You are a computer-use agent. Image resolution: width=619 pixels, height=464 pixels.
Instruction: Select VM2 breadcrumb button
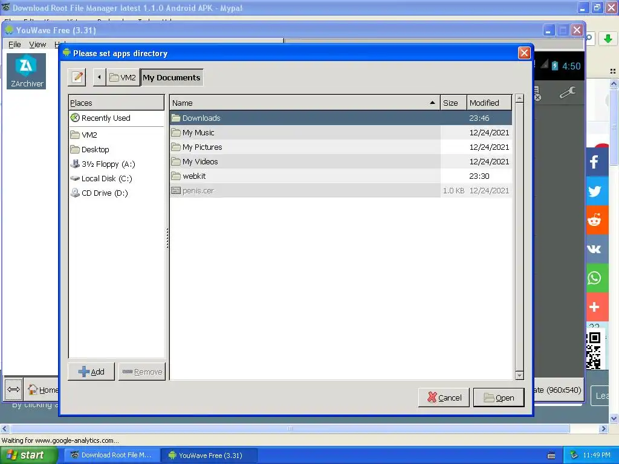[123, 77]
